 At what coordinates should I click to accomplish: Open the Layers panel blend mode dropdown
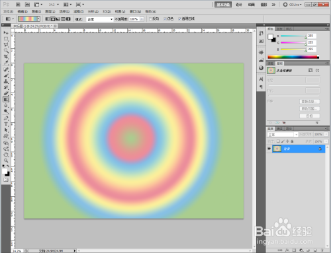point(283,134)
